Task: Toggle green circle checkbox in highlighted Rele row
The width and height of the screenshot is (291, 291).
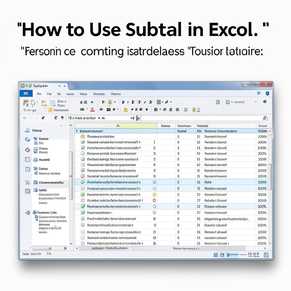Action: pyautogui.click(x=83, y=182)
